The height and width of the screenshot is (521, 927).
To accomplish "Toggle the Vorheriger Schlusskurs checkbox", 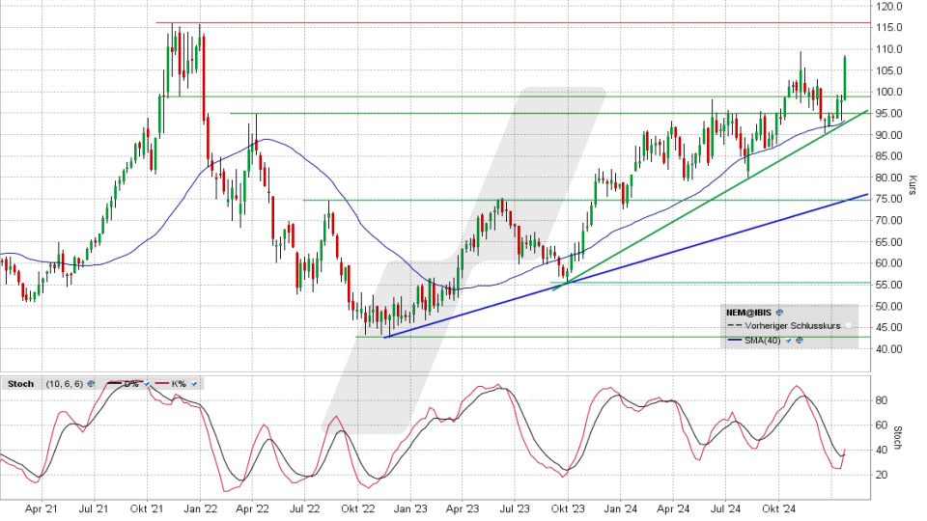I will 849,325.
